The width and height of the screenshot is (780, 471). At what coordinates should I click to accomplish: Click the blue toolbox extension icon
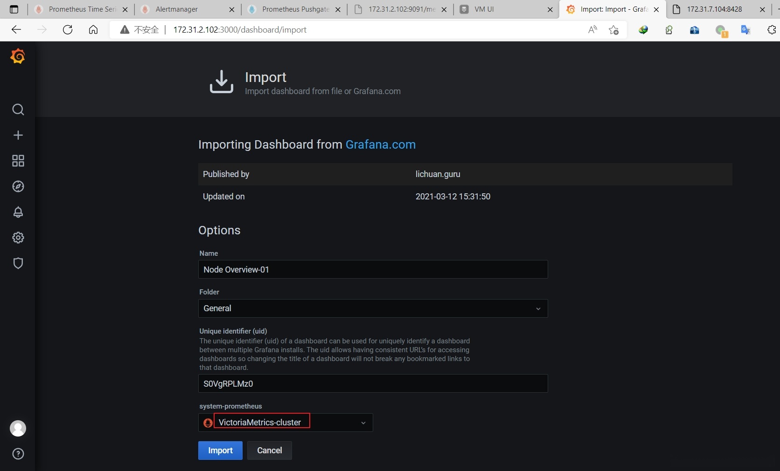tap(695, 30)
